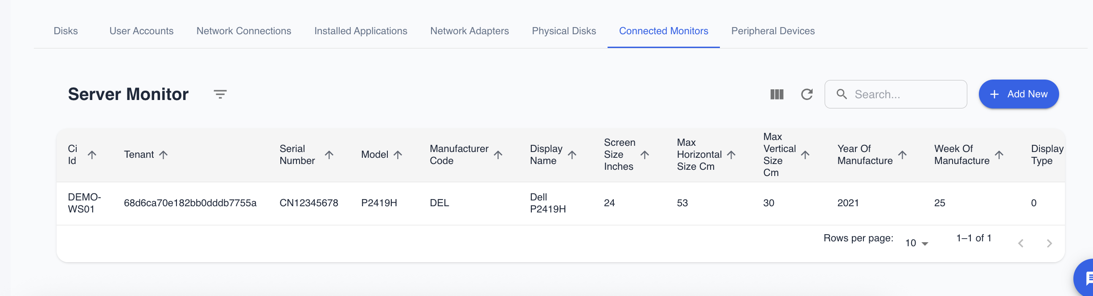Go to previous page chevron
The image size is (1093, 296).
pos(1020,243)
